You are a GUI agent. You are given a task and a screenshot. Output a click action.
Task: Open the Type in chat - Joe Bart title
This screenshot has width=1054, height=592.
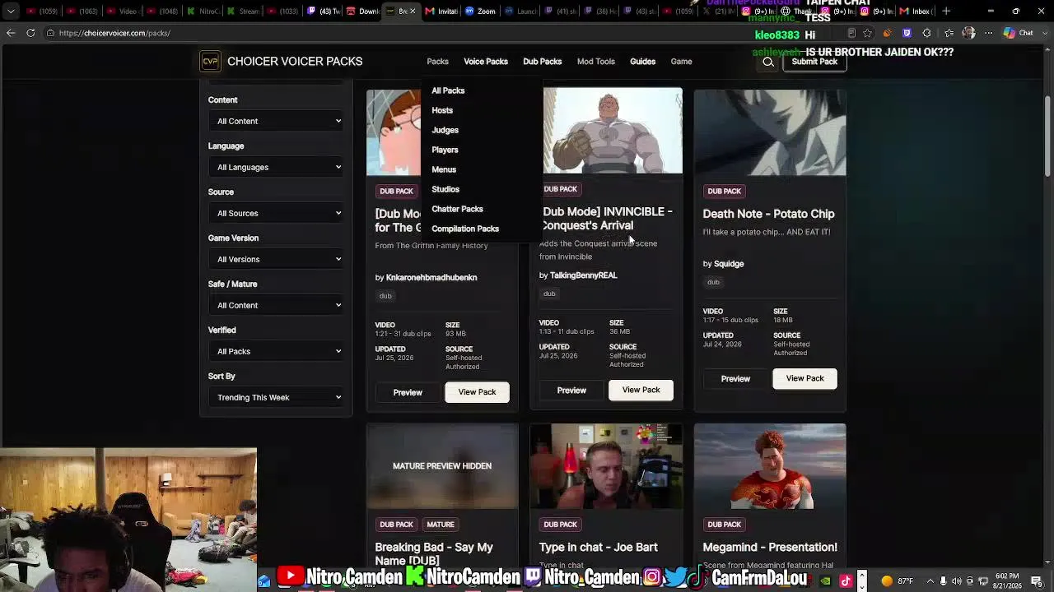pos(599,548)
